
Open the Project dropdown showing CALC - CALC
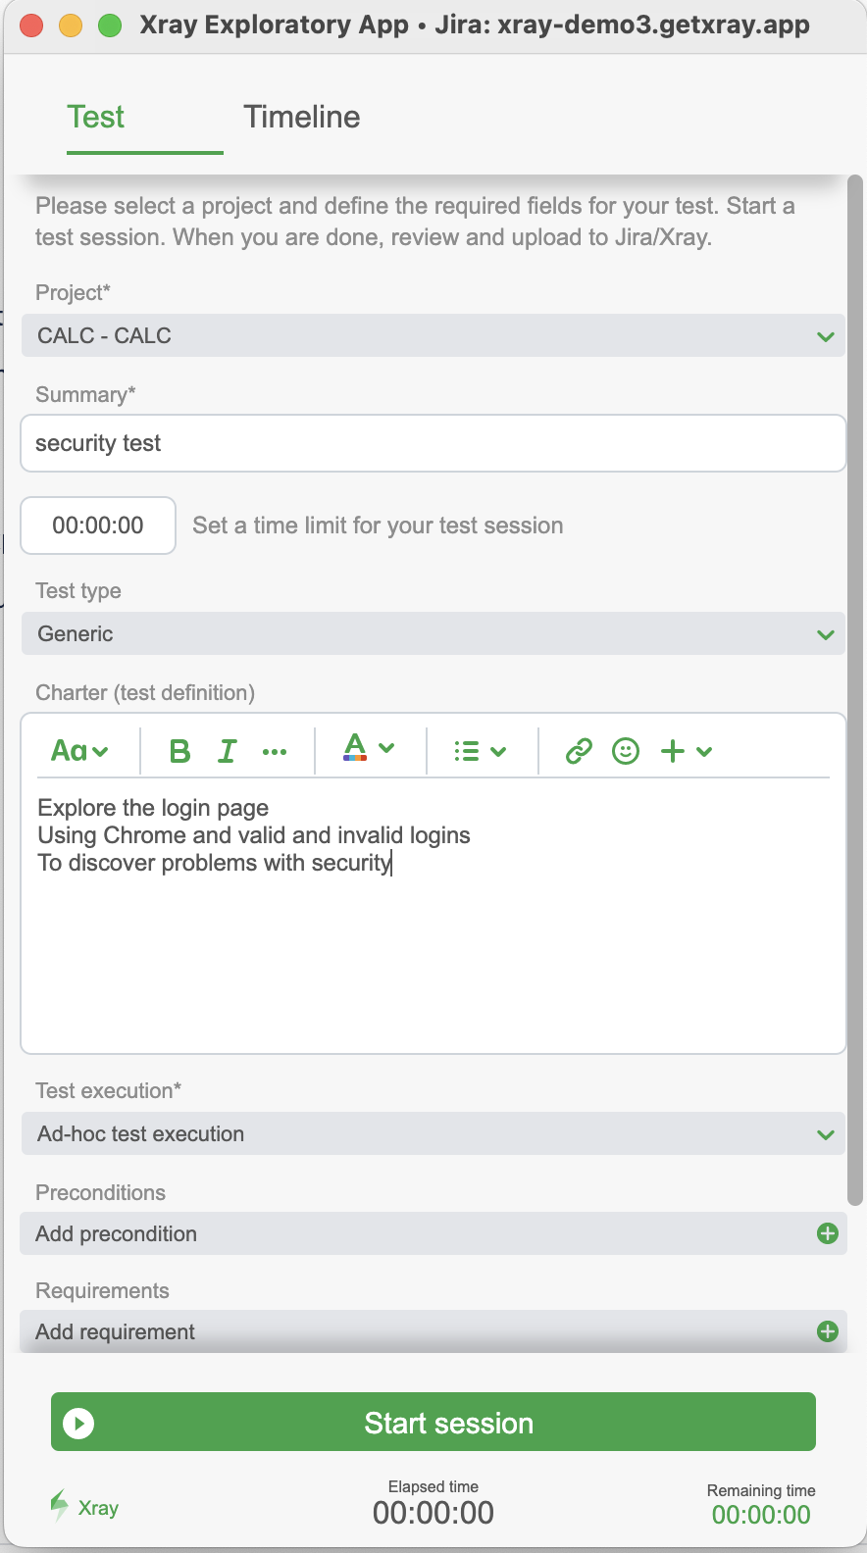click(x=433, y=335)
